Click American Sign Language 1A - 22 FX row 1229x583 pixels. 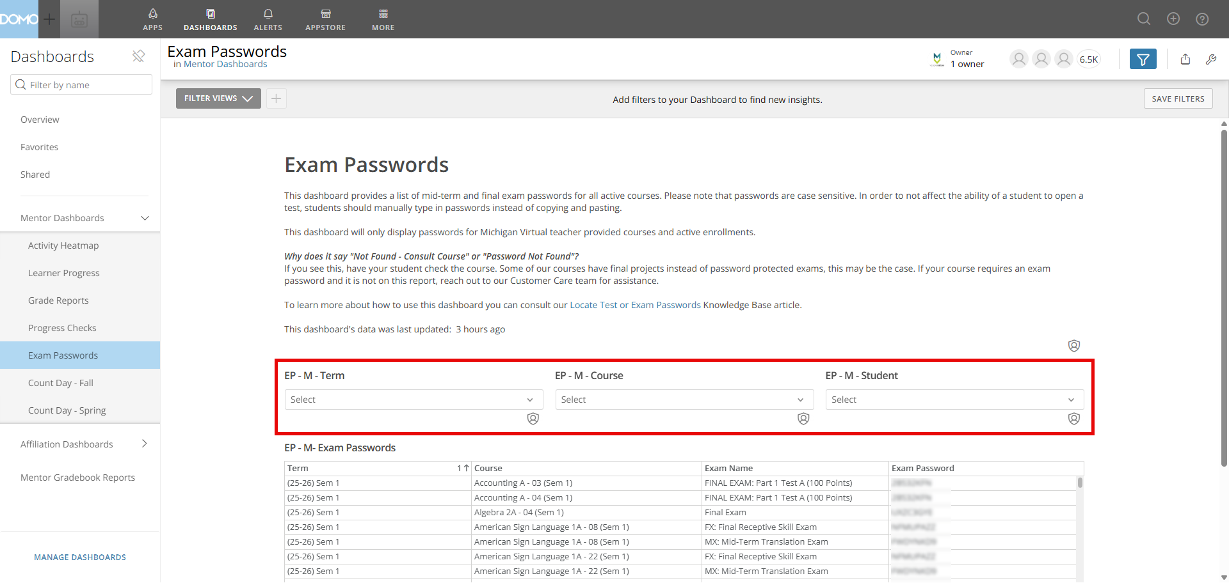680,557
